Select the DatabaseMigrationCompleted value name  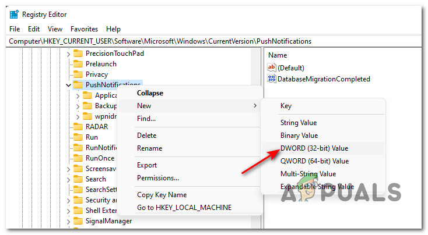click(324, 79)
